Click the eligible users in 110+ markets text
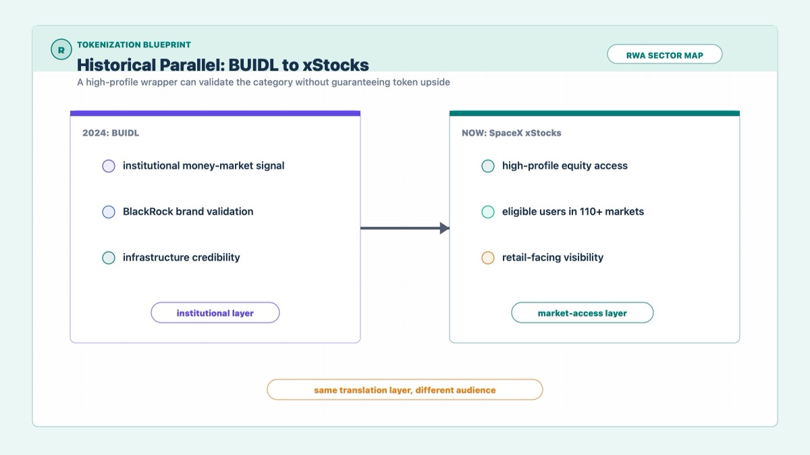Screen dimensions: 810x455 tap(573, 212)
